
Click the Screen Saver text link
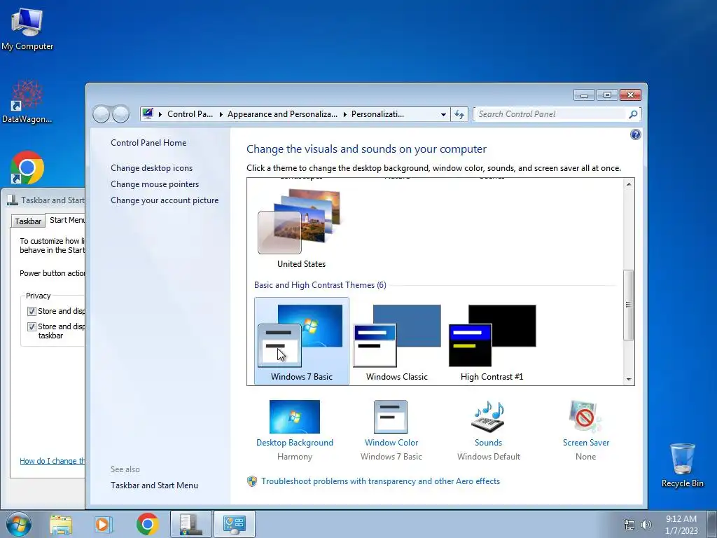[x=586, y=443]
